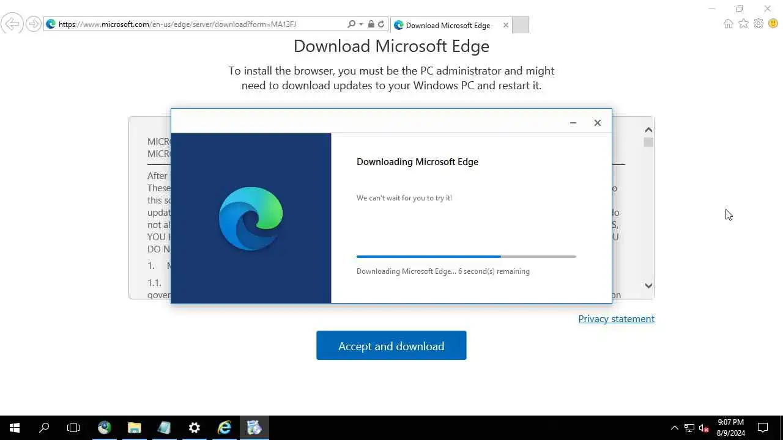Open a new blank tab
Screen dimensions: 783x440
[x=521, y=25]
